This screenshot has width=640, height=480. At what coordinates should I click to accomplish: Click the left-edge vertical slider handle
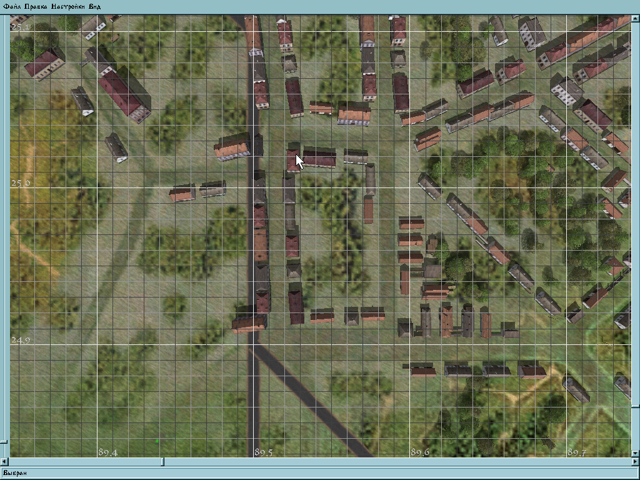tap(3, 442)
